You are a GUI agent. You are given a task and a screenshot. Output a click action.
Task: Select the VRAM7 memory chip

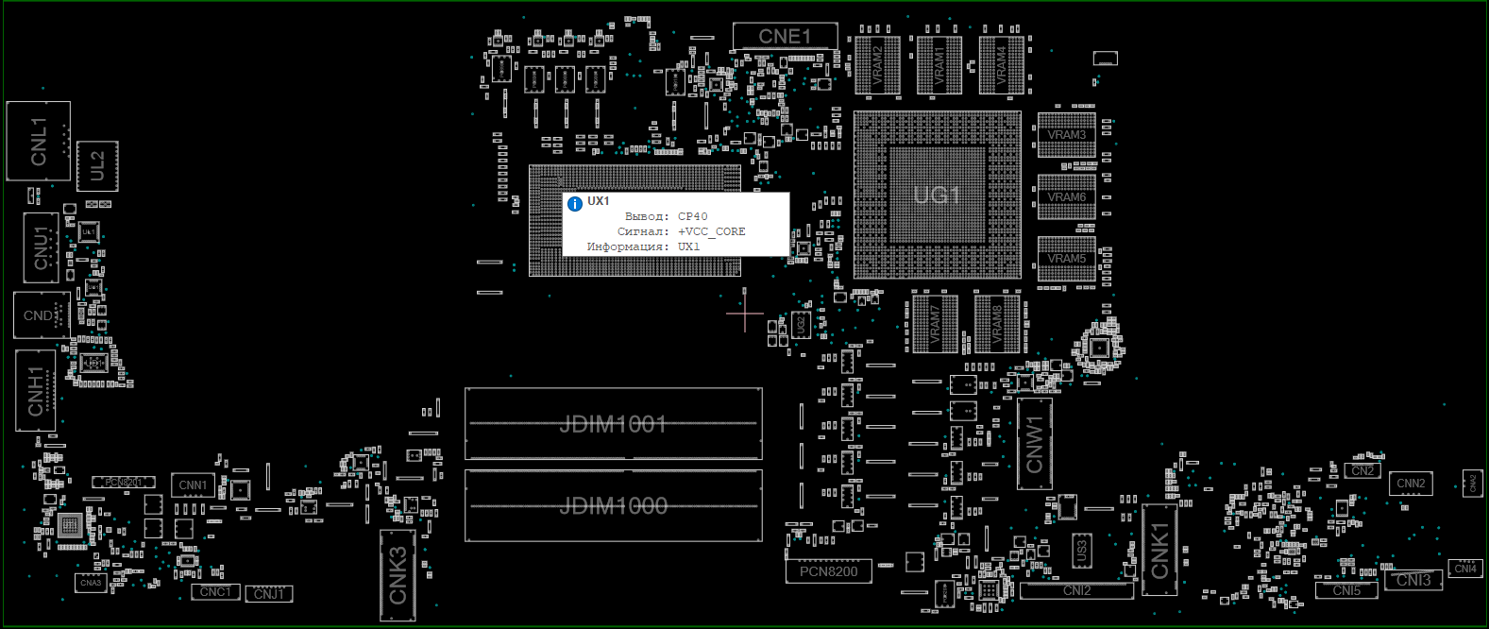935,324
